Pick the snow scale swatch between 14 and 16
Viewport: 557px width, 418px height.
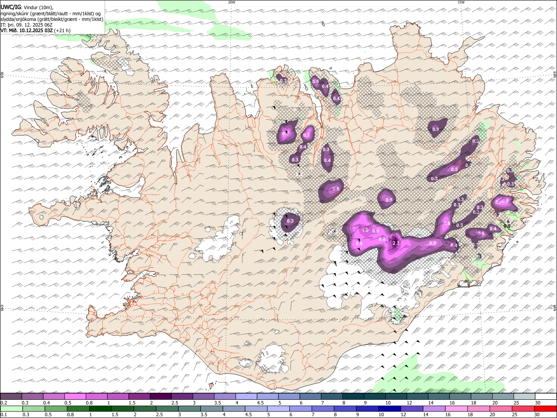tap(439, 396)
